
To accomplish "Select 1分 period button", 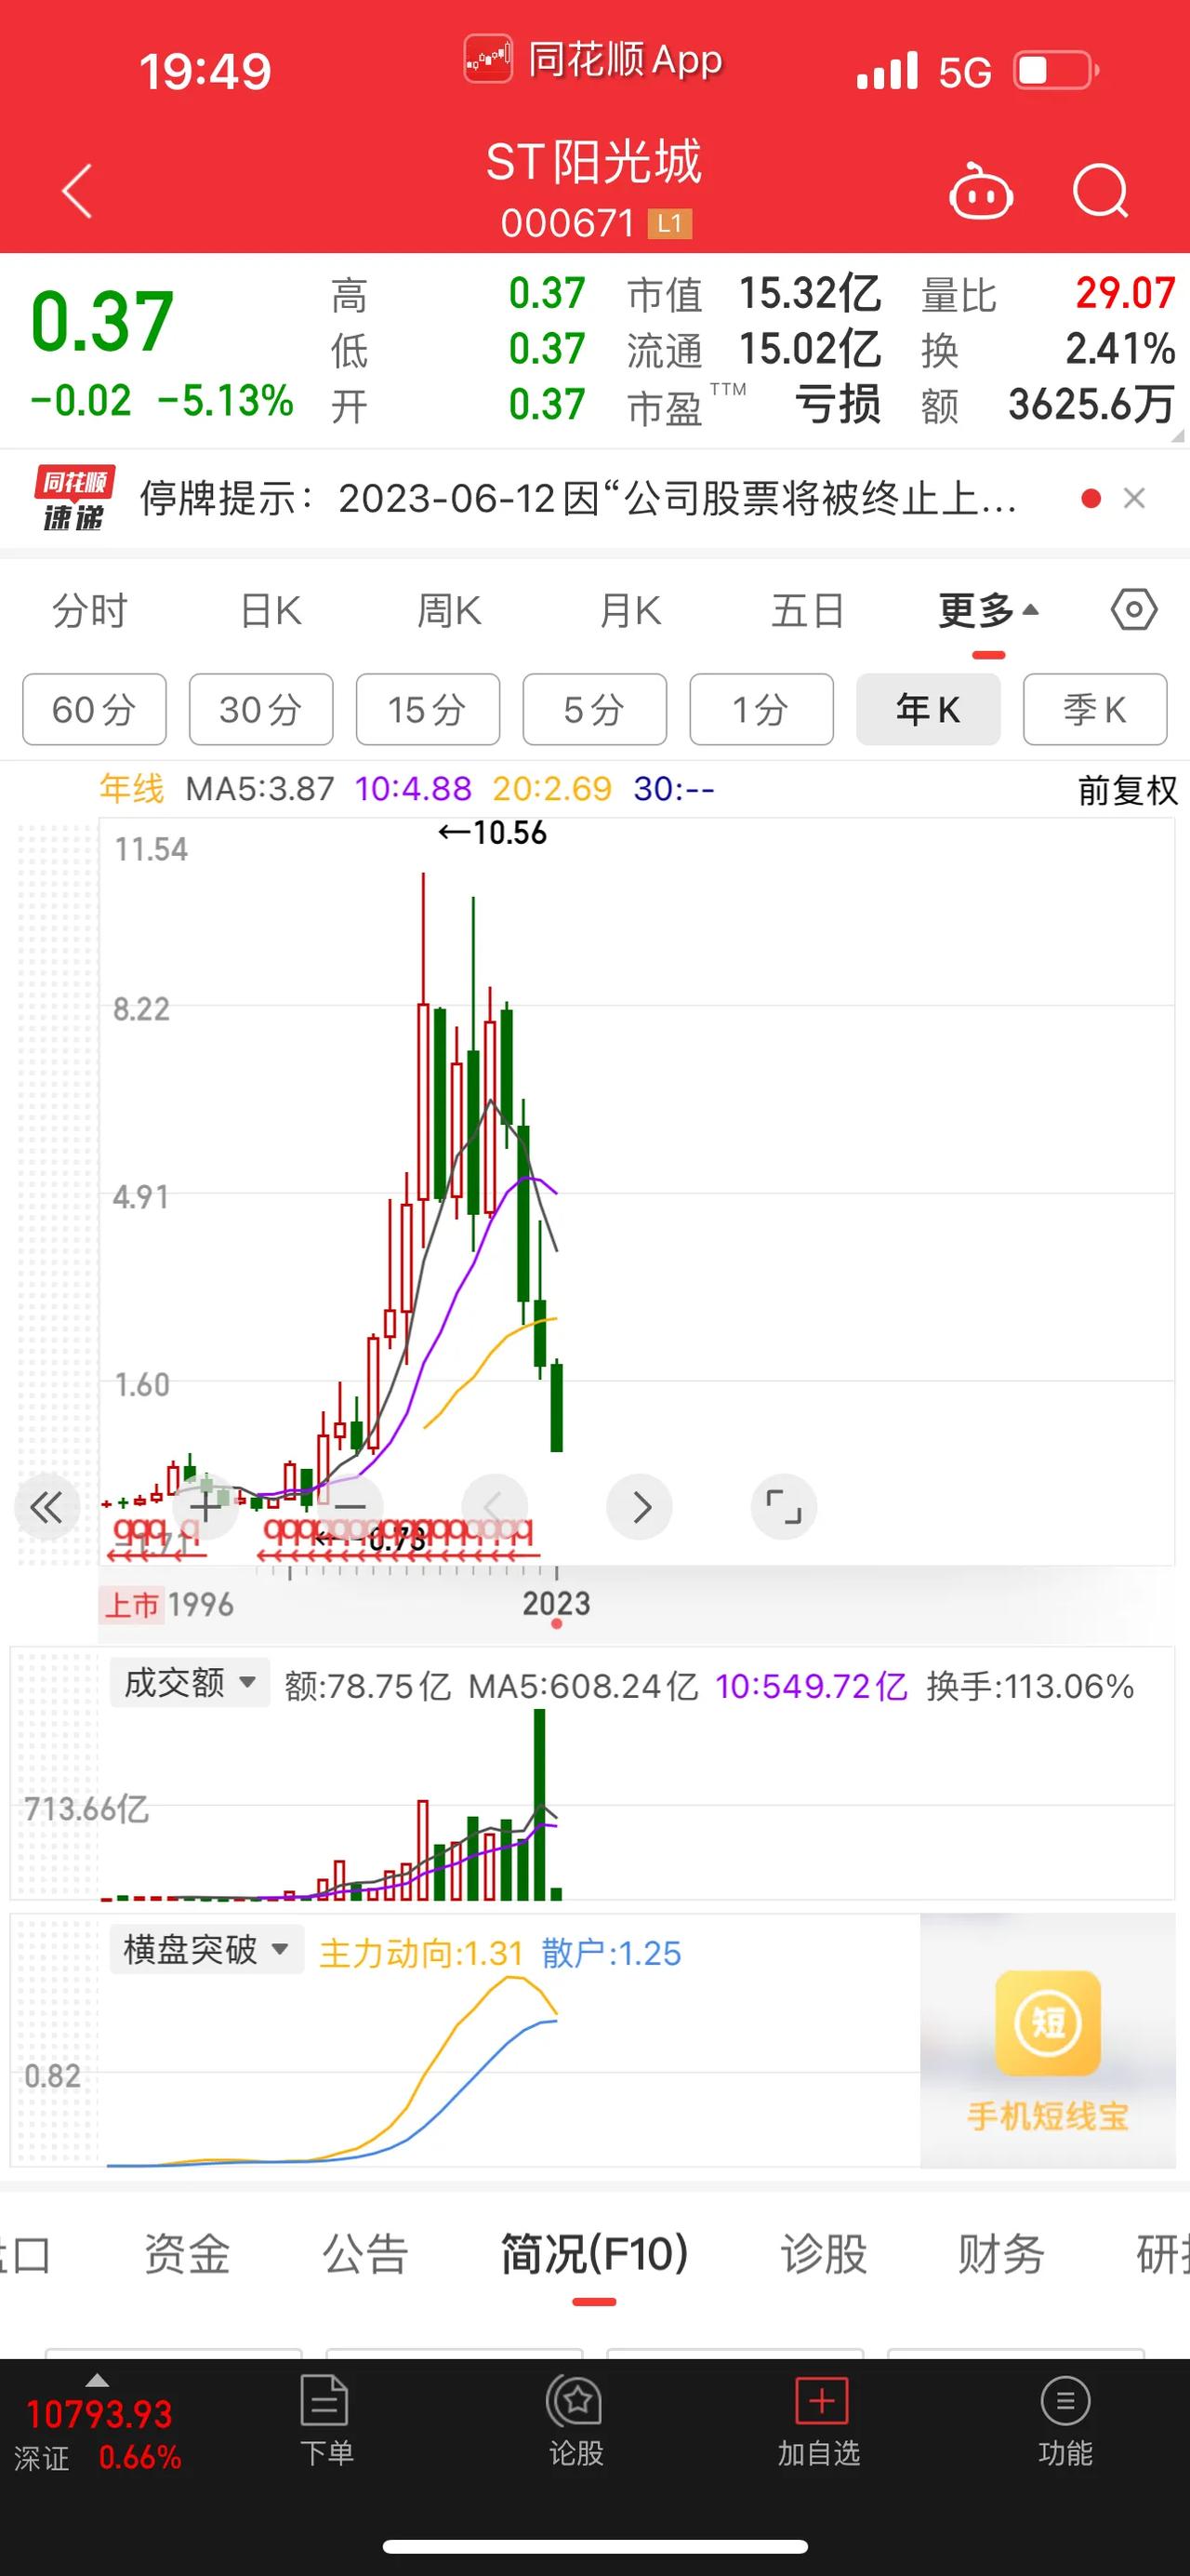I will (761, 709).
